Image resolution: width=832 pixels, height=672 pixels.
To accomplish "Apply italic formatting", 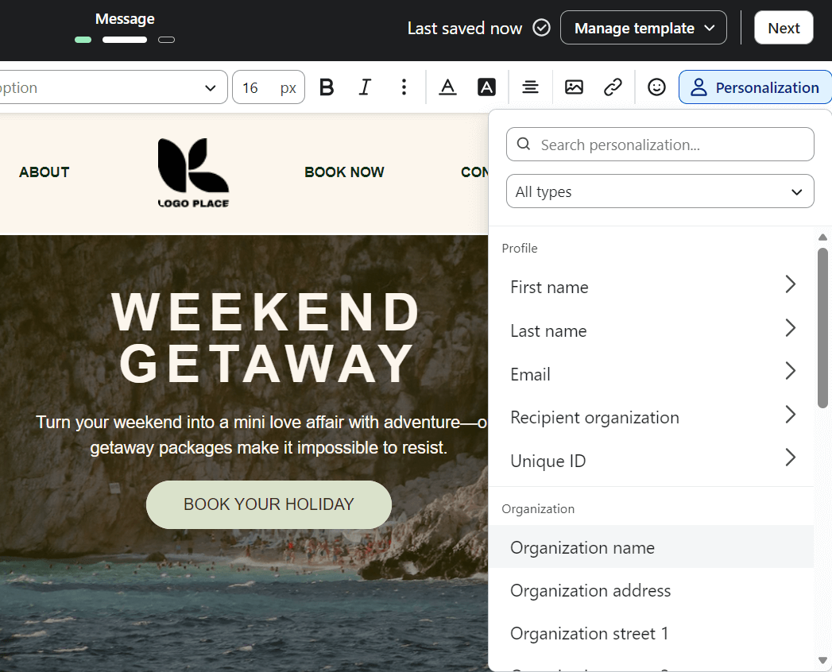I will 365,87.
